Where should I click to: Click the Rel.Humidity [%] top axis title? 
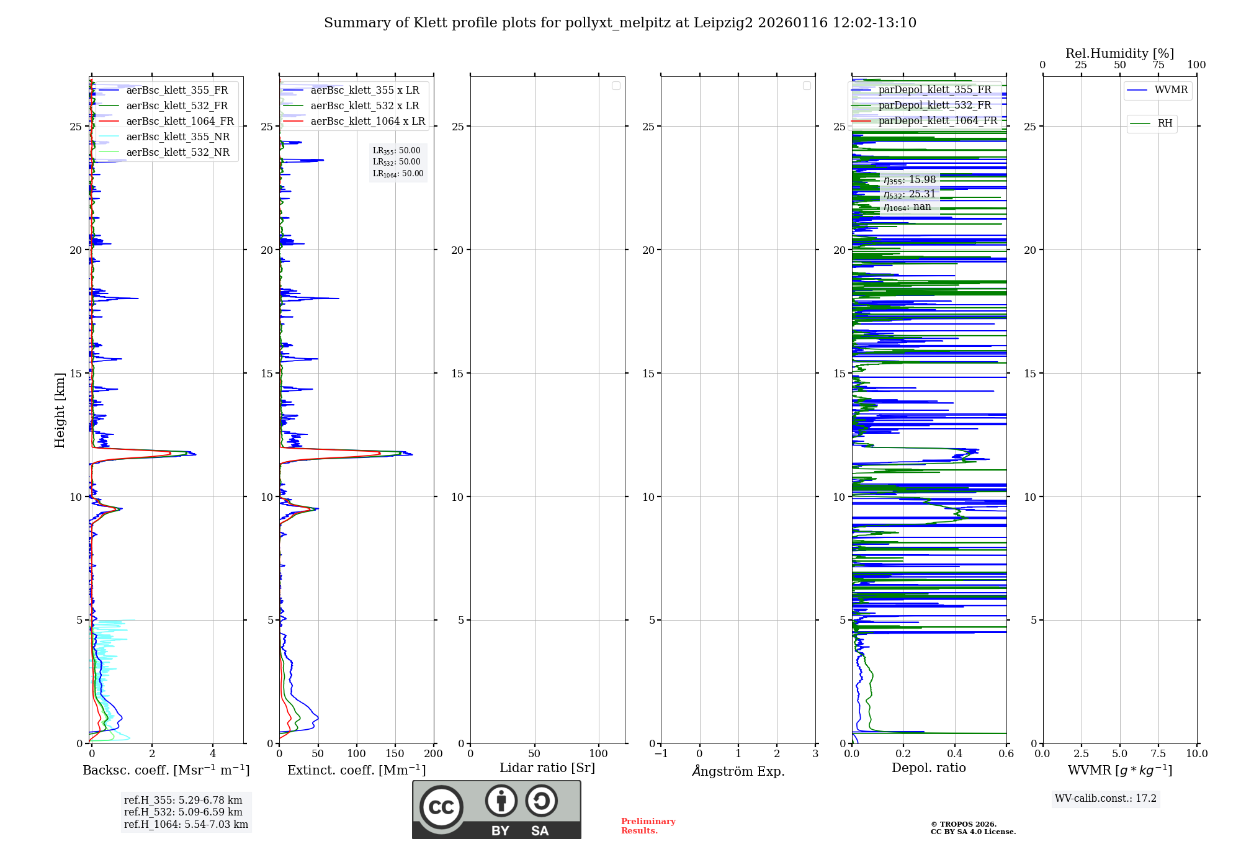pos(1119,53)
